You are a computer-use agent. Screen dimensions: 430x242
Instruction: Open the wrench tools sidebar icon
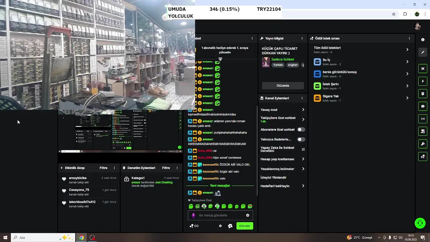click(x=423, y=144)
